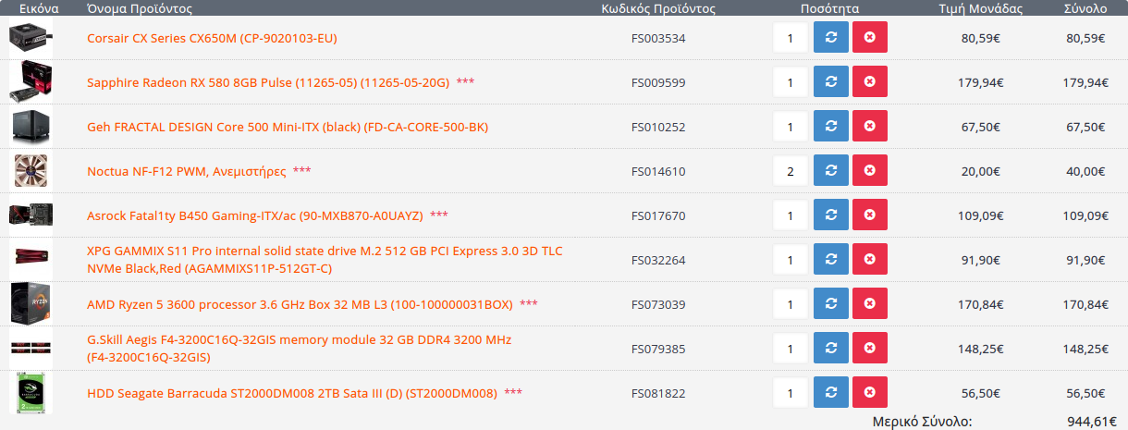Open G.Skill Aegis F4-3200C16Q-32GIS link

(x=300, y=349)
